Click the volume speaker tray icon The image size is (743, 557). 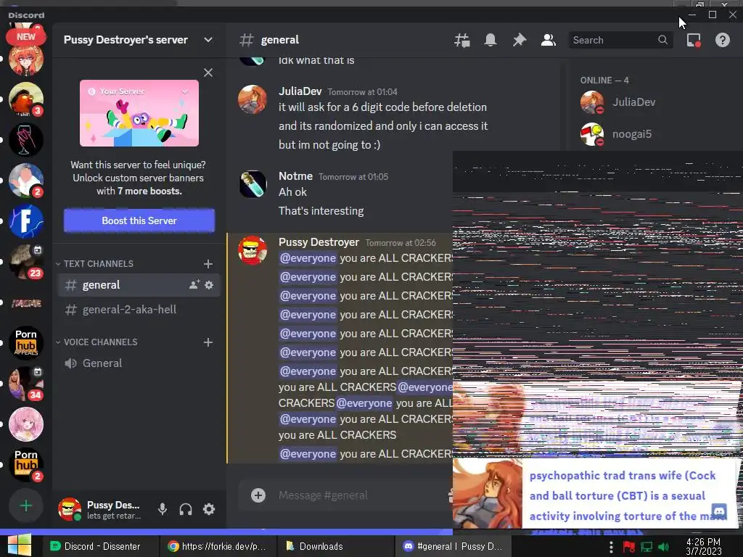pyautogui.click(x=663, y=547)
